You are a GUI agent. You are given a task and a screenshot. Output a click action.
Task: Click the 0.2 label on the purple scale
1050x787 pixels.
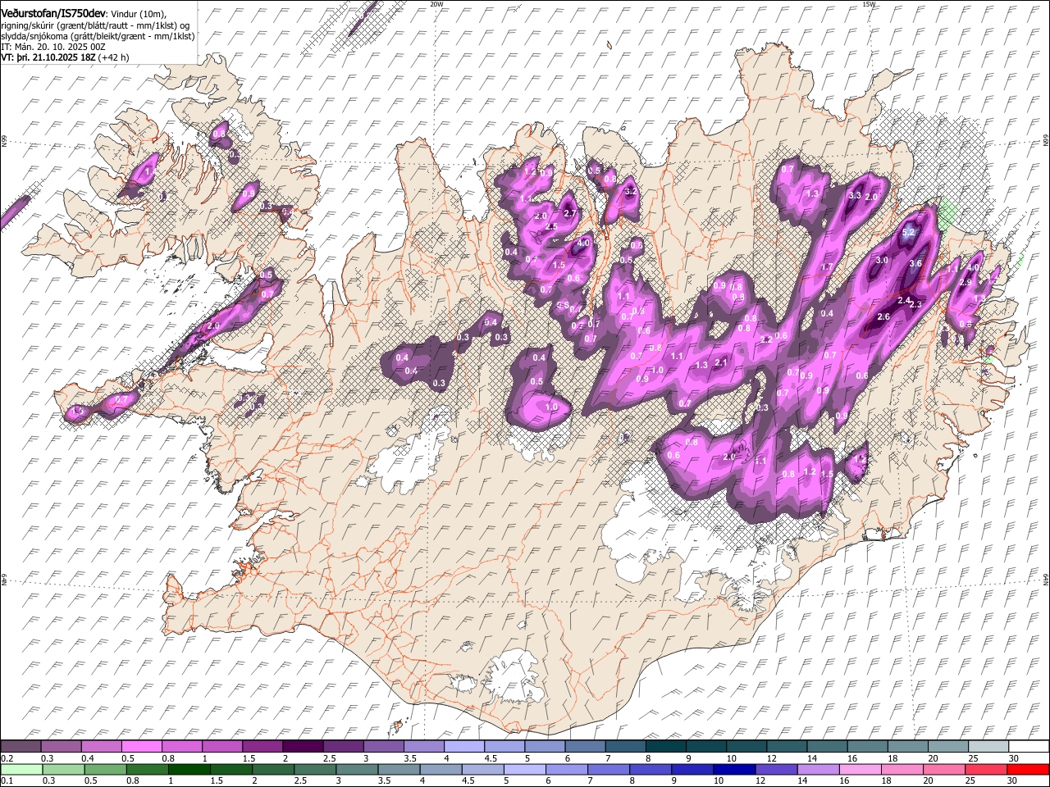click(7, 758)
